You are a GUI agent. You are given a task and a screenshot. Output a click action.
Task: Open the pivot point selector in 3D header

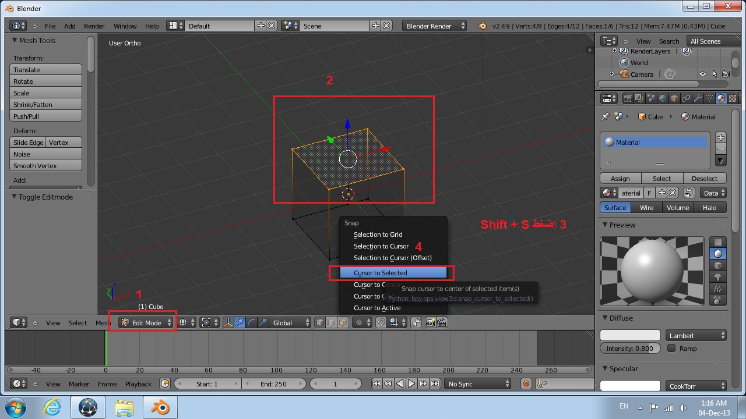tap(209, 322)
